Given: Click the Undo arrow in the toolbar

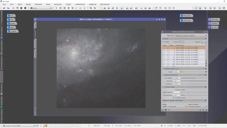Looking at the screenshot, I should coord(4,8).
